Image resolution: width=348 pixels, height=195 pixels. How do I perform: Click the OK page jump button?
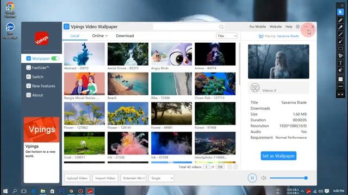(x=220, y=167)
